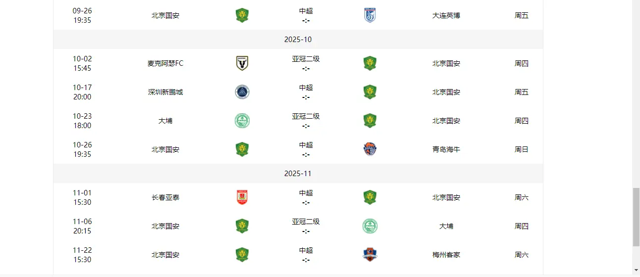Click the Meizhou Hakka team logo
The image size is (640, 277).
pos(370,255)
